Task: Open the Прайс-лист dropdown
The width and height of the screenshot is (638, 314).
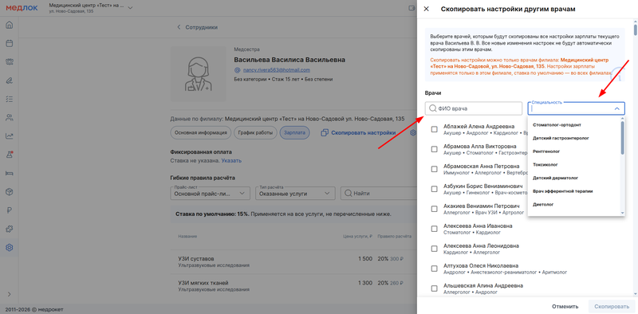Action: coord(210,194)
